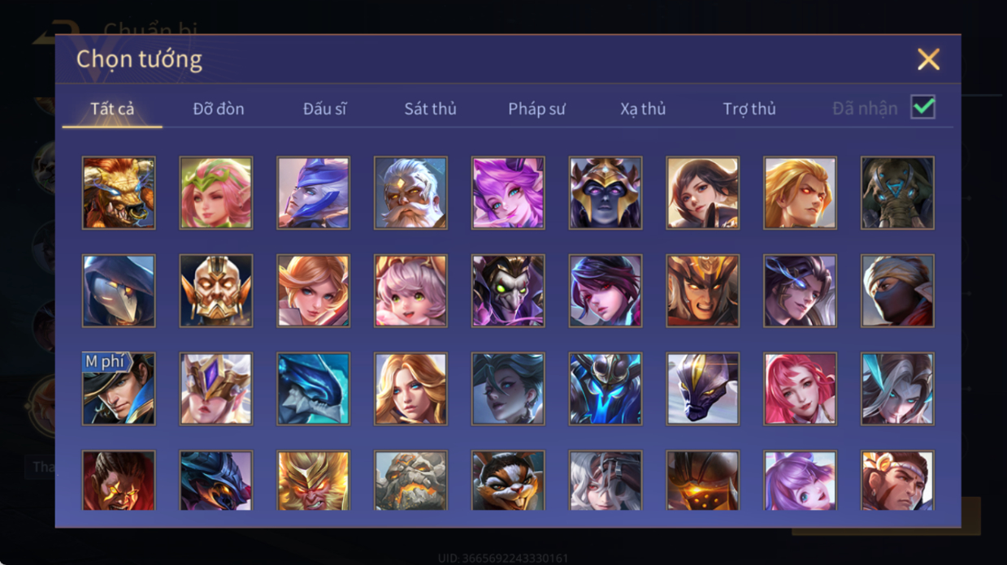The width and height of the screenshot is (1007, 565).
Task: Select the black panther hero portrait
Action: pyautogui.click(x=703, y=389)
